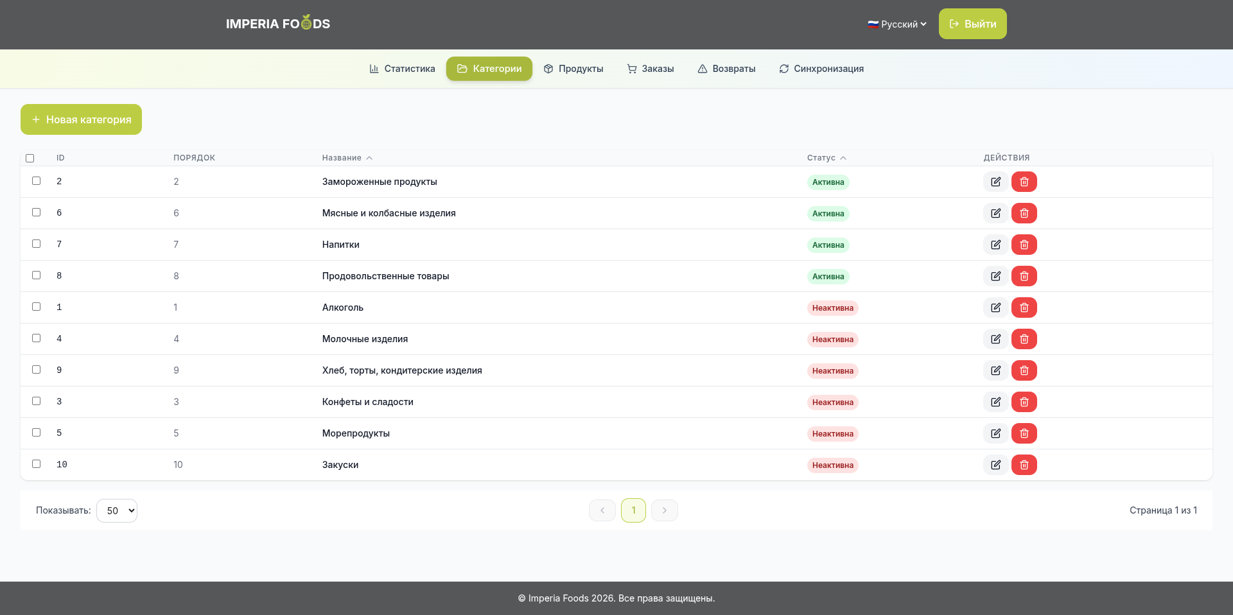The width and height of the screenshot is (1233, 615).
Task: Check the Алкоголь row checkbox
Action: pos(37,307)
